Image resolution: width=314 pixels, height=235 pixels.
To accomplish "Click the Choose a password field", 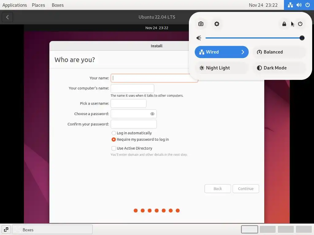I will point(134,114).
